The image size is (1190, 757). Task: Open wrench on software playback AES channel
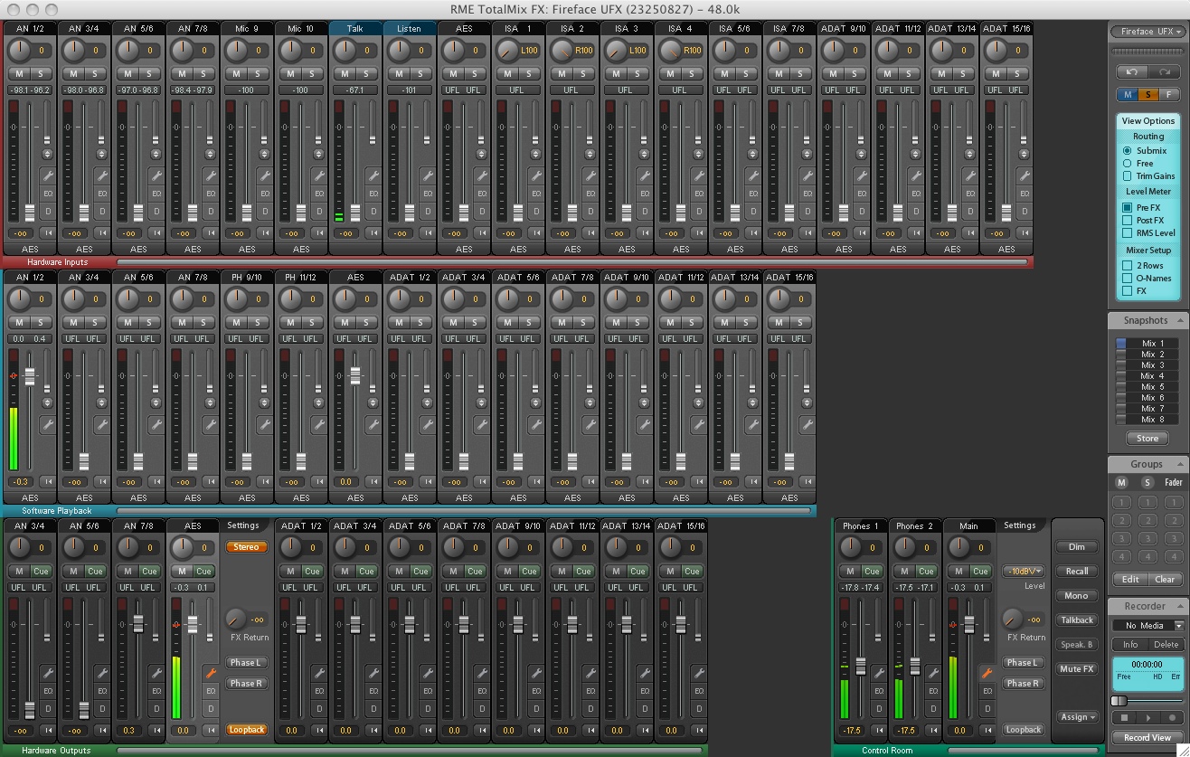pyautogui.click(x=373, y=424)
